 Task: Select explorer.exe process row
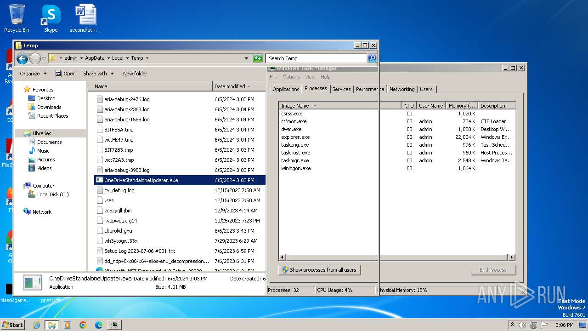397,137
